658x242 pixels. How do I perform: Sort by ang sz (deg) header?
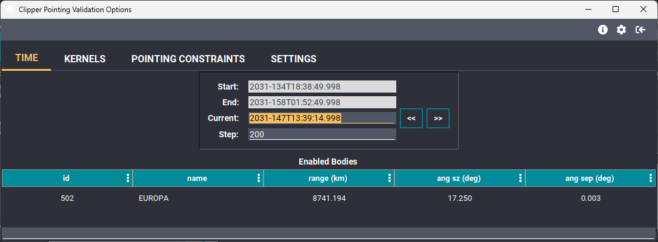click(x=459, y=178)
